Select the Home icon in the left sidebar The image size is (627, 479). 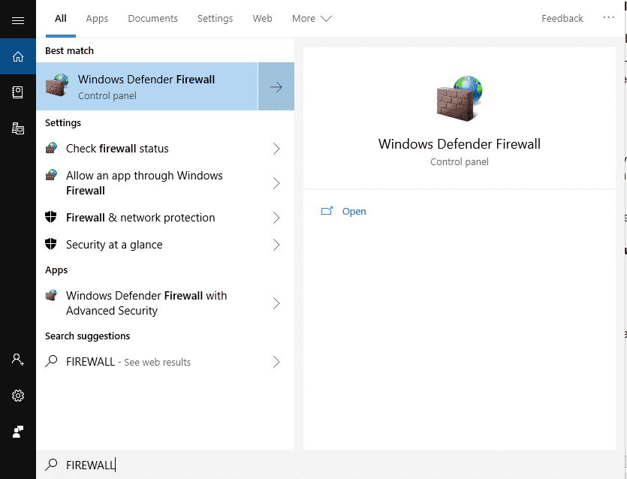[17, 56]
